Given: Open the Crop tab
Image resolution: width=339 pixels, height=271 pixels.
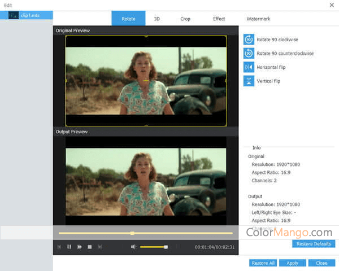Looking at the screenshot, I should tap(185, 19).
